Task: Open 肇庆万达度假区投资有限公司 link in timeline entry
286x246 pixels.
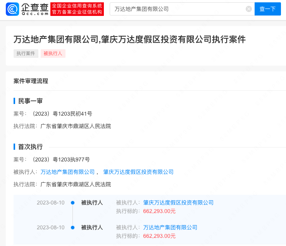Action: [x=178, y=203]
